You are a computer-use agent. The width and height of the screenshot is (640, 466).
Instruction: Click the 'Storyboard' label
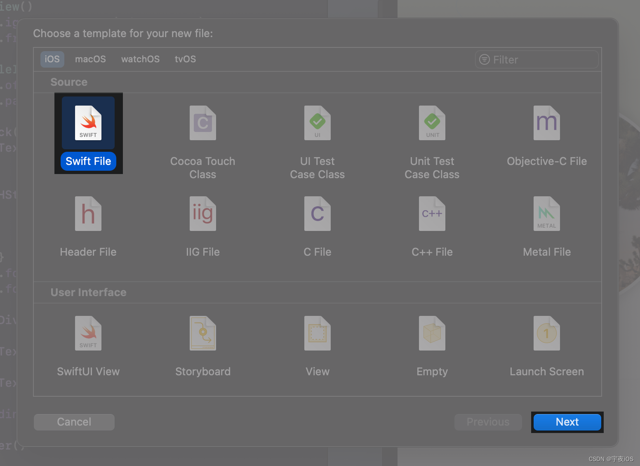tap(203, 372)
